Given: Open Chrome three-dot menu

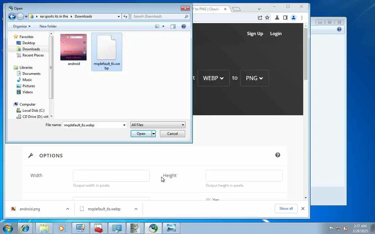Looking at the screenshot, I should (x=302, y=18).
